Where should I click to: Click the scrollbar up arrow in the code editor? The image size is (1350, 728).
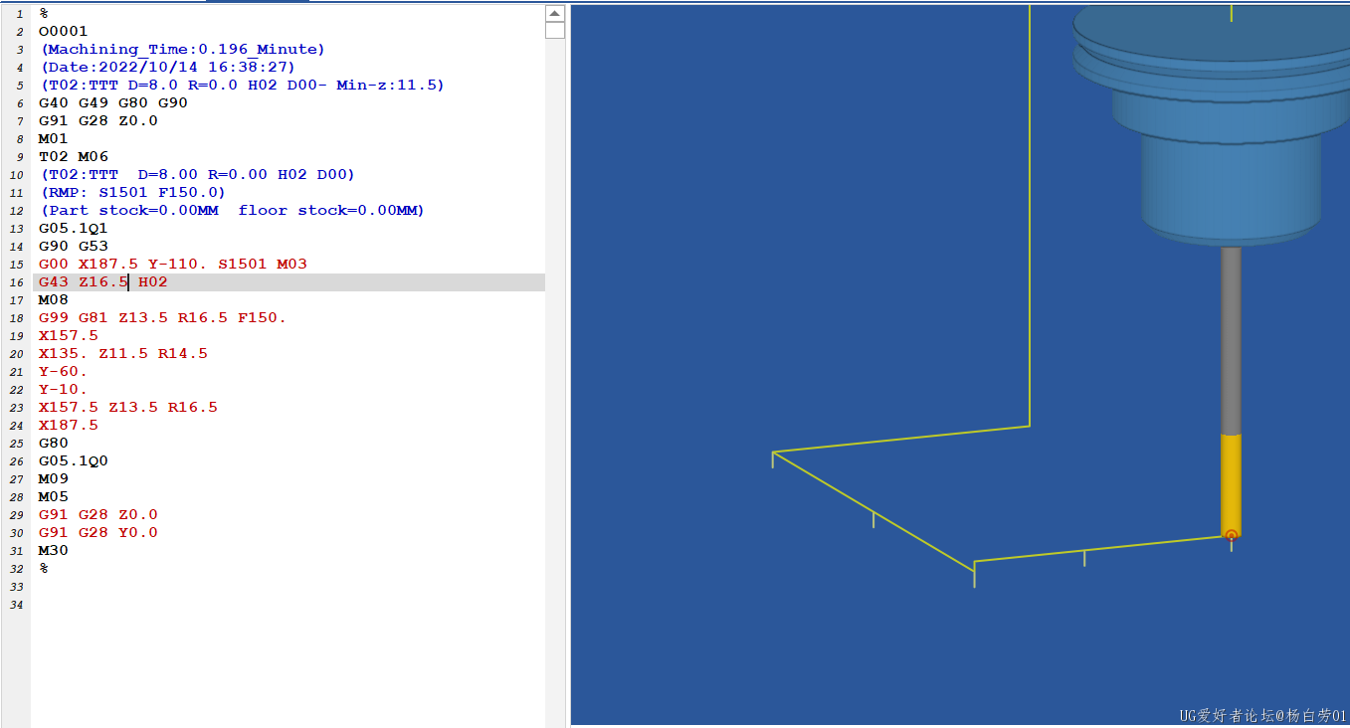pyautogui.click(x=555, y=13)
